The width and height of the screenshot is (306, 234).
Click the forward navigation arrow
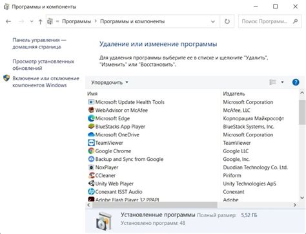21,21
